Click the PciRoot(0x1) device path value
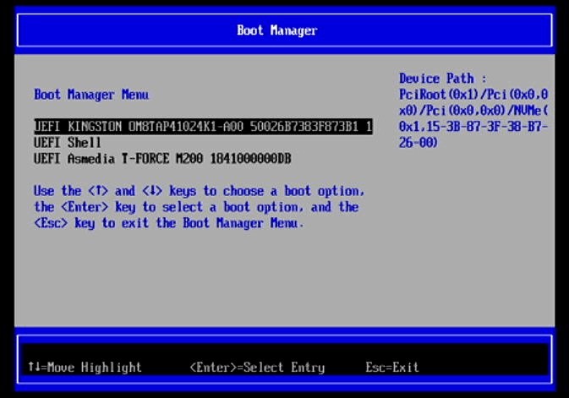 [473, 118]
